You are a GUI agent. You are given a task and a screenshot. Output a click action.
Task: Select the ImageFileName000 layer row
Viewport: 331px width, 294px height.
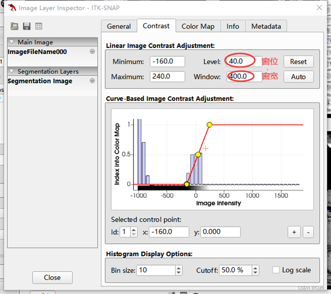pos(52,56)
